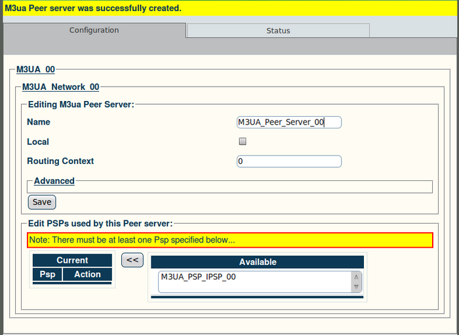Click the PSP note warning message
Image resolution: width=459 pixels, height=335 pixels.
tap(230, 240)
